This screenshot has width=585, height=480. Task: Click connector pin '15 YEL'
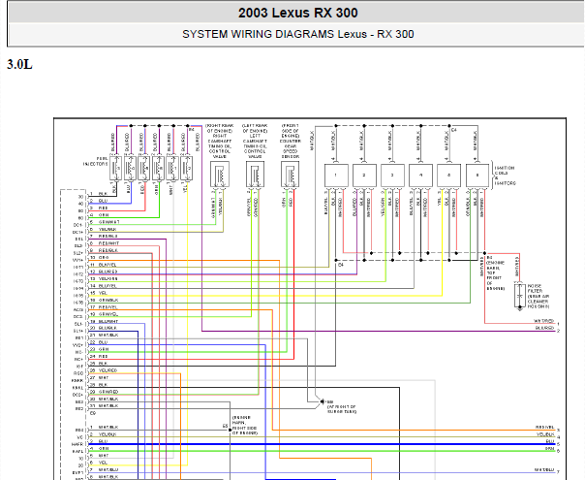pyautogui.click(x=99, y=293)
